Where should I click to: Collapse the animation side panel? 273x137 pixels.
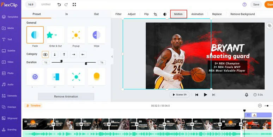coord(112,56)
